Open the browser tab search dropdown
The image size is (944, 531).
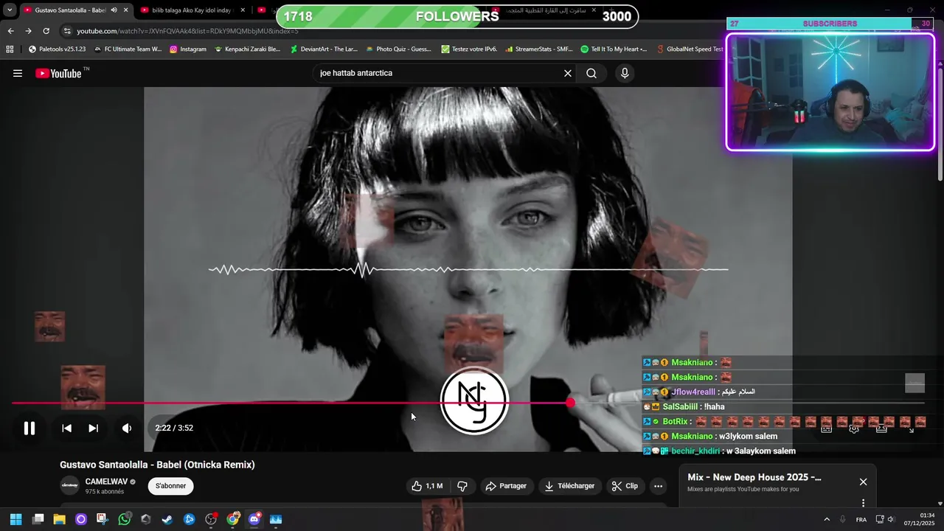[x=10, y=10]
